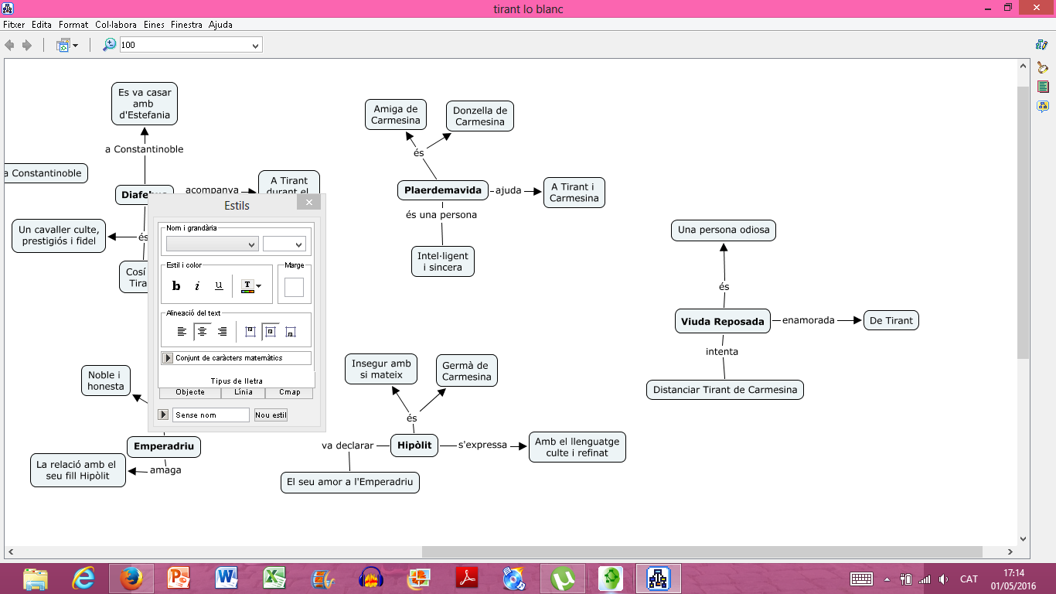
Task: Align text to the right
Action: (x=222, y=332)
